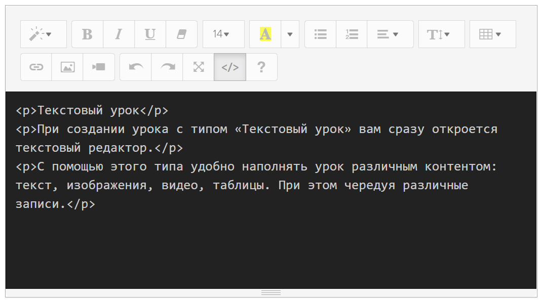Open the insert table dropdown

[492, 34]
